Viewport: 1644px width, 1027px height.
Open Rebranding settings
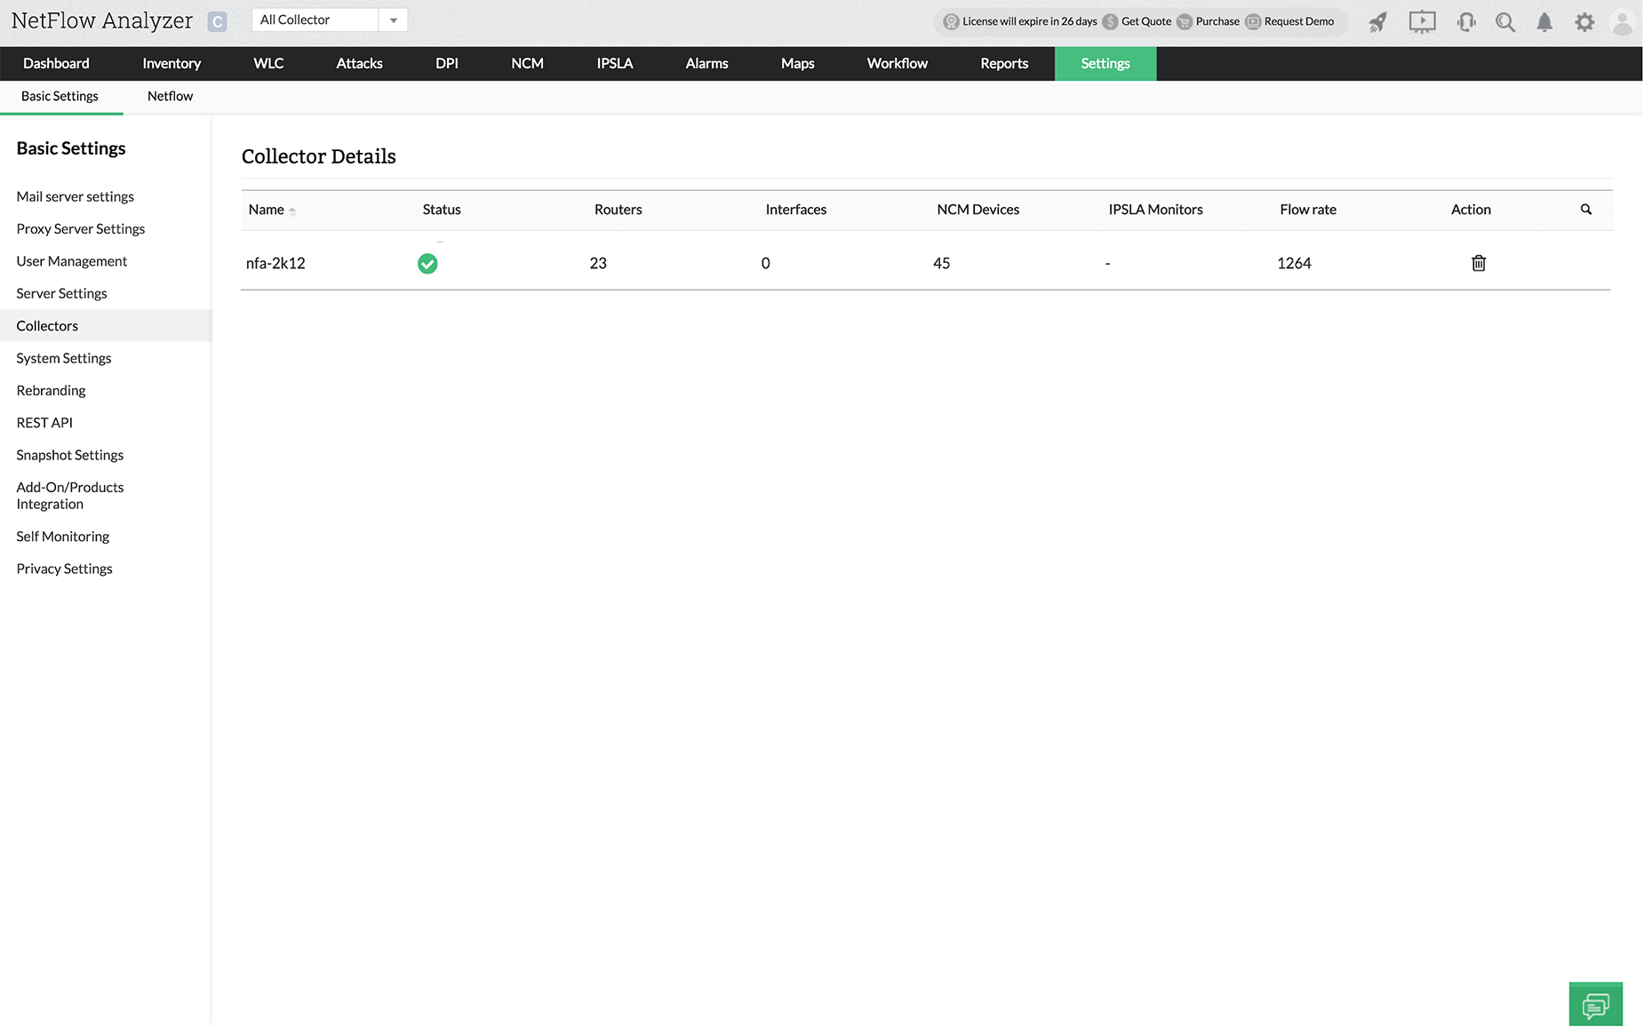tap(51, 390)
